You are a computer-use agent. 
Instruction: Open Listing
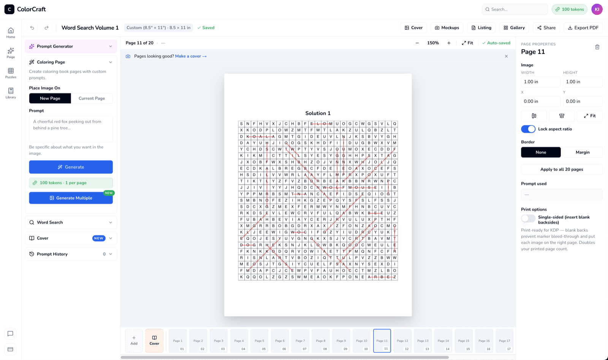click(481, 28)
